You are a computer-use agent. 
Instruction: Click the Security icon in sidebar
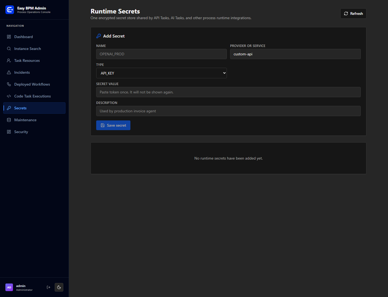click(9, 132)
